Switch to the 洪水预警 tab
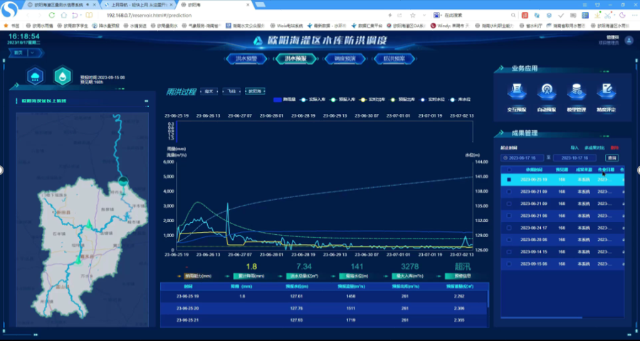Screen dimensions: 640x341 coord(246,58)
